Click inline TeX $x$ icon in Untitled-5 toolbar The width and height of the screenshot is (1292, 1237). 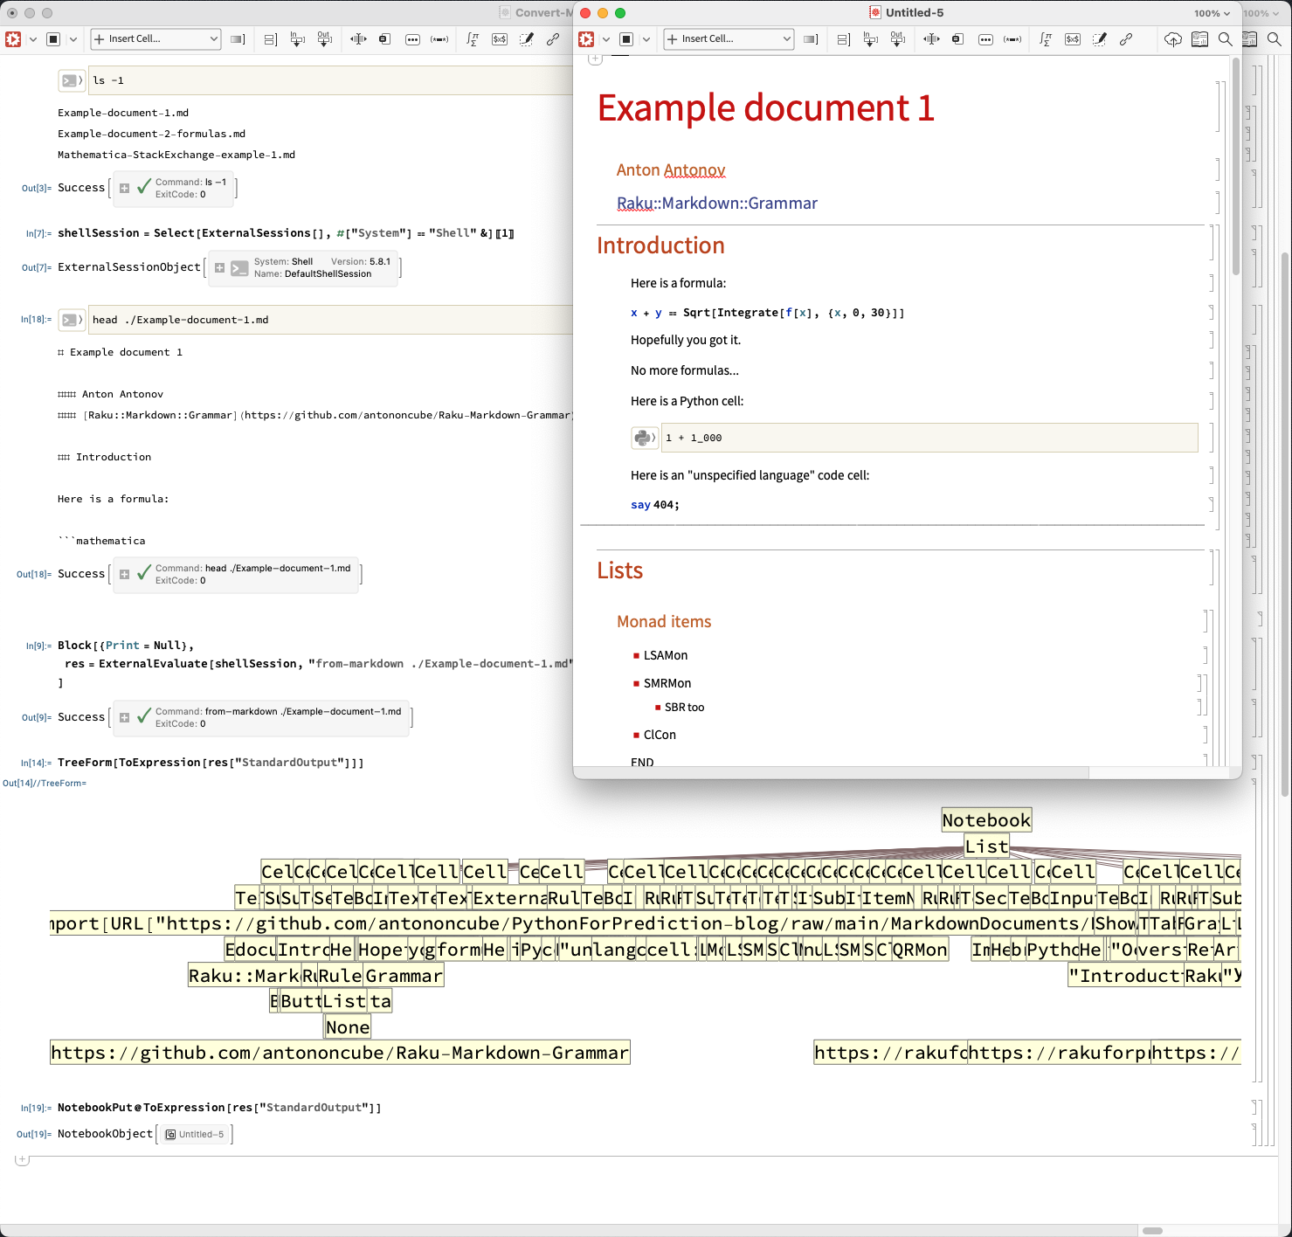(1073, 39)
